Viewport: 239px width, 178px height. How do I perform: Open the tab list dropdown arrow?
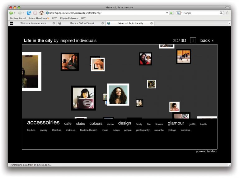pos(229,23)
